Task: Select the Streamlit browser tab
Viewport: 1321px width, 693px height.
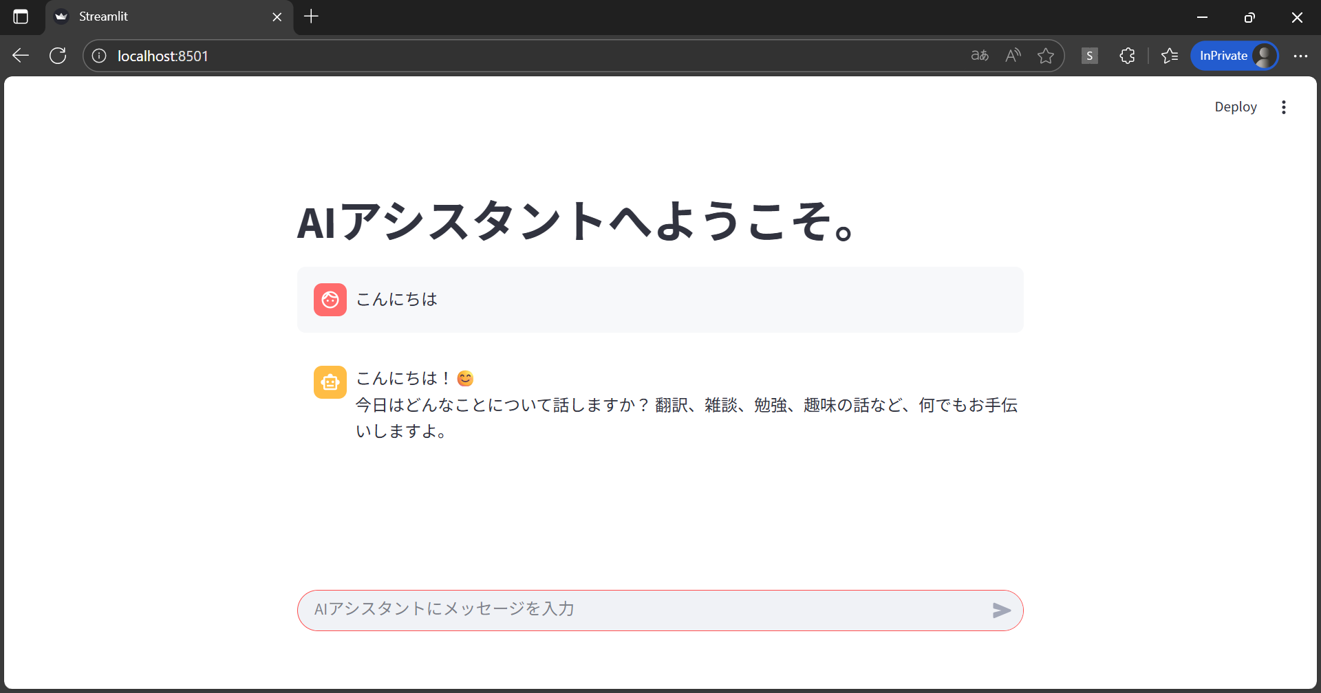Action: point(158,16)
